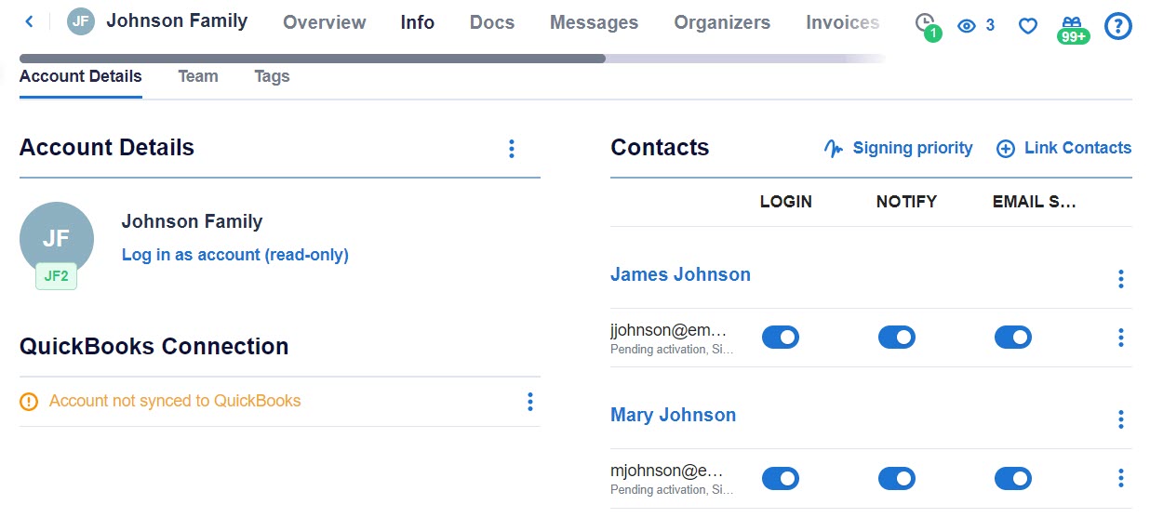Click the QuickBooks not-synced warning icon
Screen dimensions: 1150x531
(x=29, y=402)
